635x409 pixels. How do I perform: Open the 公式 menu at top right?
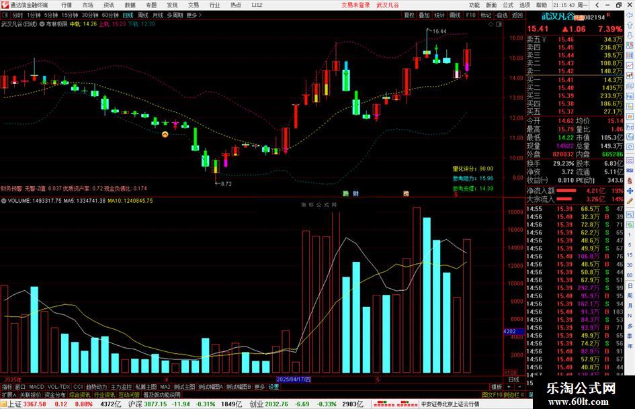click(508, 5)
